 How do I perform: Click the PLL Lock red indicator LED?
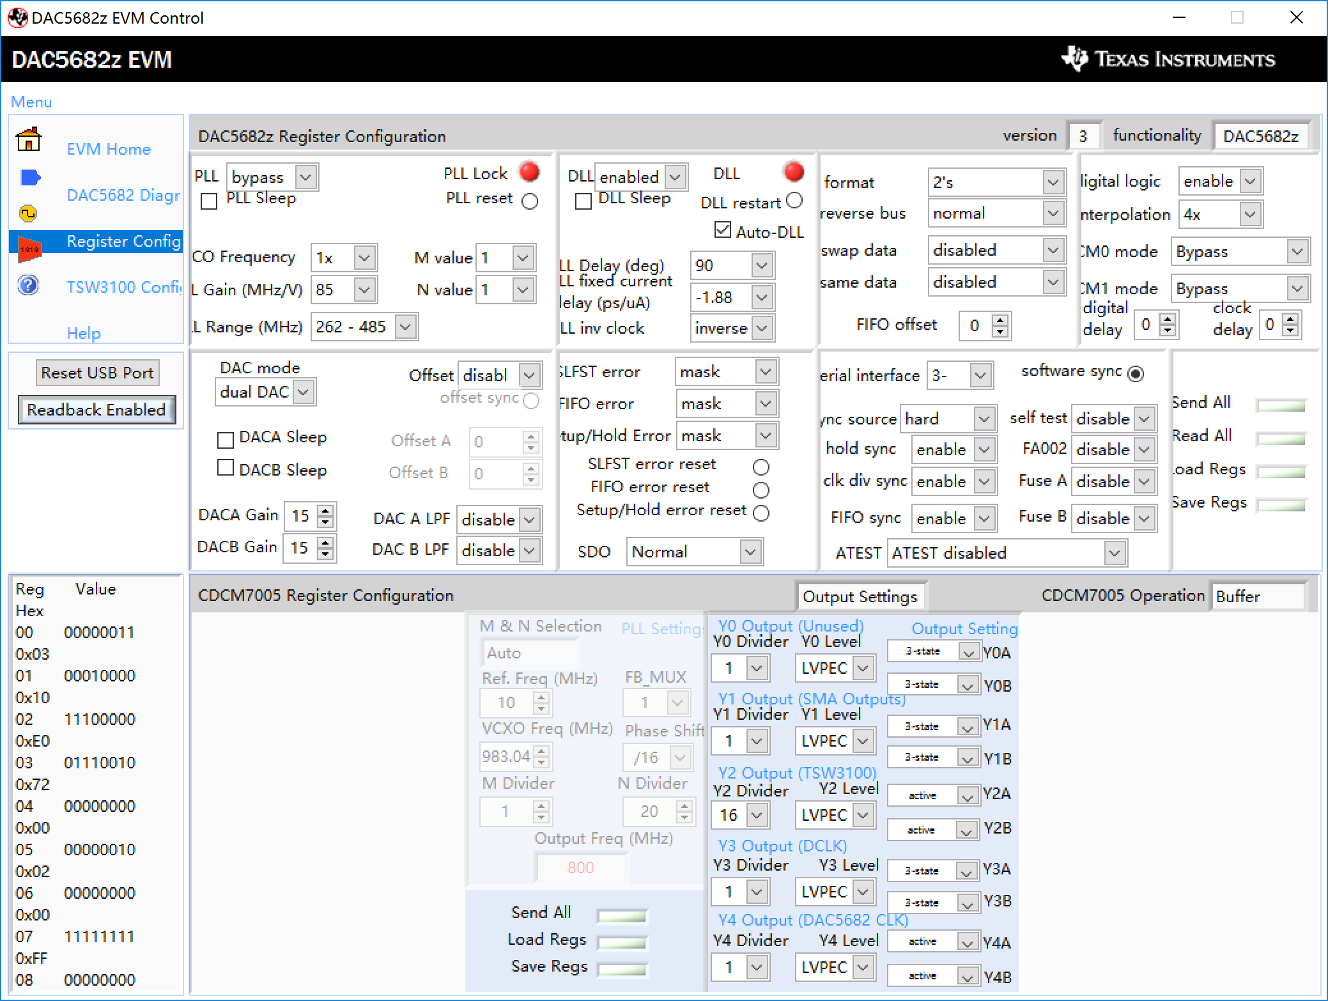[x=529, y=171]
